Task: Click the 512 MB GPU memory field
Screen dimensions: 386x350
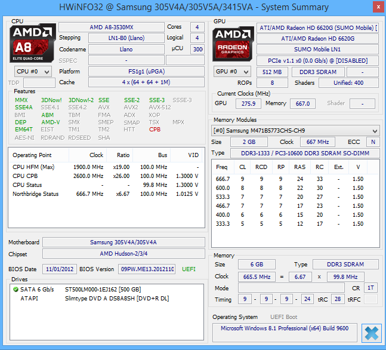Action: click(272, 72)
